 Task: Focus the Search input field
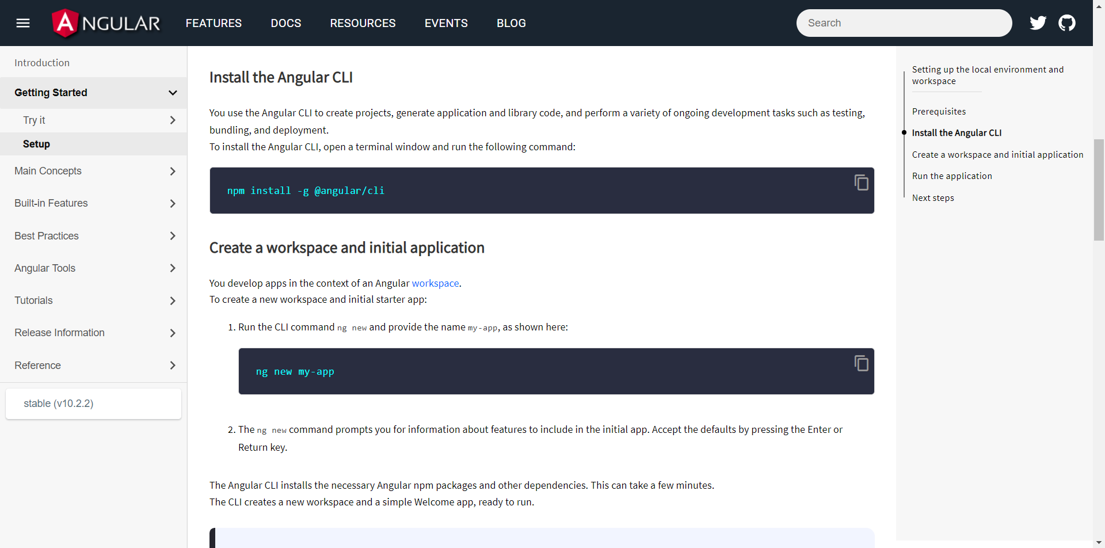904,23
